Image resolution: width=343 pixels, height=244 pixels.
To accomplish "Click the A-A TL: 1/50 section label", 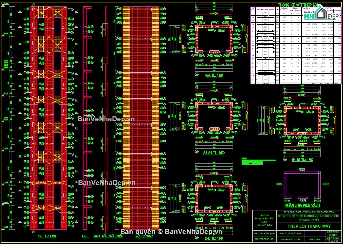I will click(x=213, y=76).
